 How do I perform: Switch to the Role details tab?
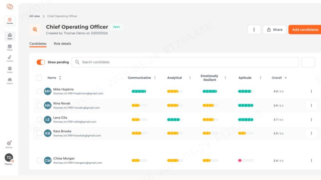click(62, 43)
